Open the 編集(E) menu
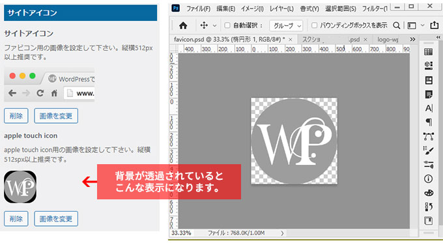The image size is (443, 243). point(226,8)
